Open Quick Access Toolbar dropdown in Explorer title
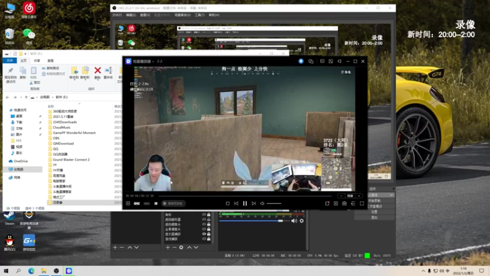Image resolution: width=490 pixels, height=276 pixels. 26,54
